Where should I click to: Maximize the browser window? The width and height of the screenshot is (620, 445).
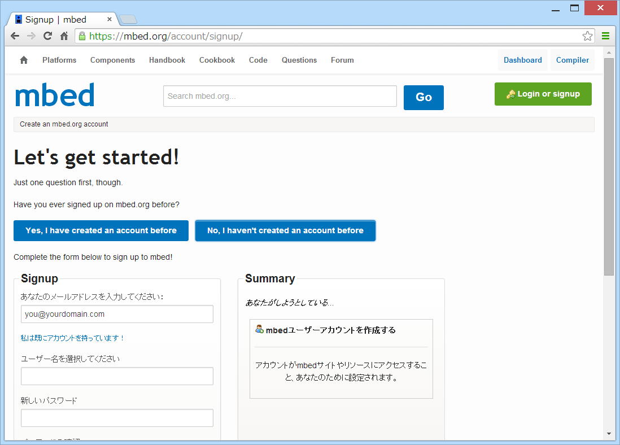[x=574, y=8]
